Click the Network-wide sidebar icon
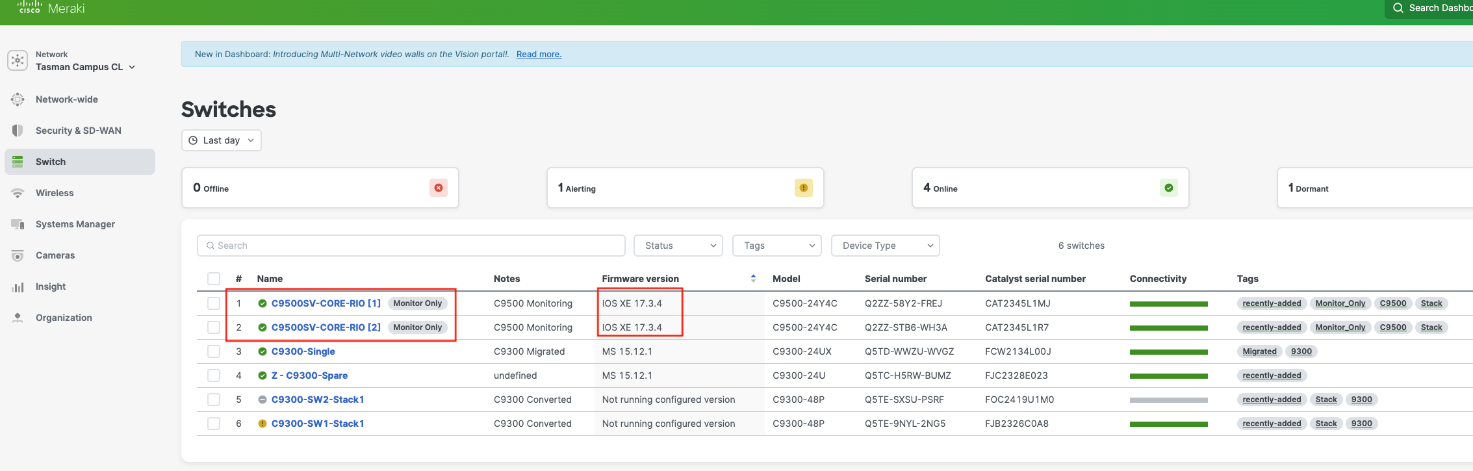1473x471 pixels. coord(18,99)
